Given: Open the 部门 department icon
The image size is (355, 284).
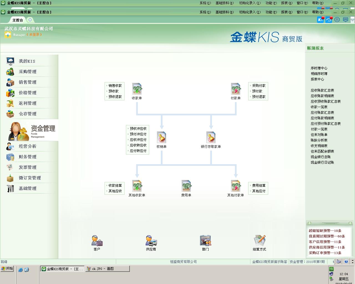Looking at the screenshot, I should pos(206,240).
